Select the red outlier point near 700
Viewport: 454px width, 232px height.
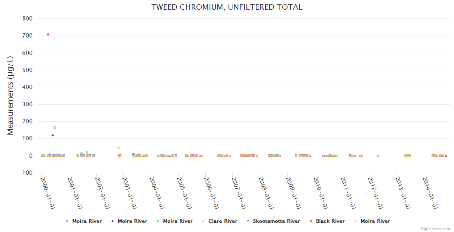point(48,34)
